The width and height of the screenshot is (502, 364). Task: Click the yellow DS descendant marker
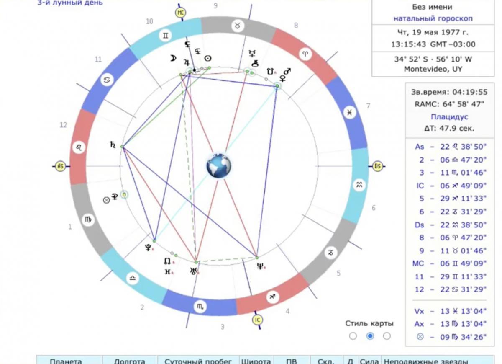377,166
